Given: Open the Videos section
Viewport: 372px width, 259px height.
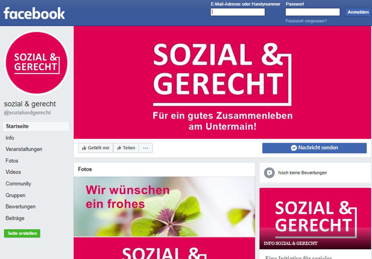Looking at the screenshot, I should point(13,172).
